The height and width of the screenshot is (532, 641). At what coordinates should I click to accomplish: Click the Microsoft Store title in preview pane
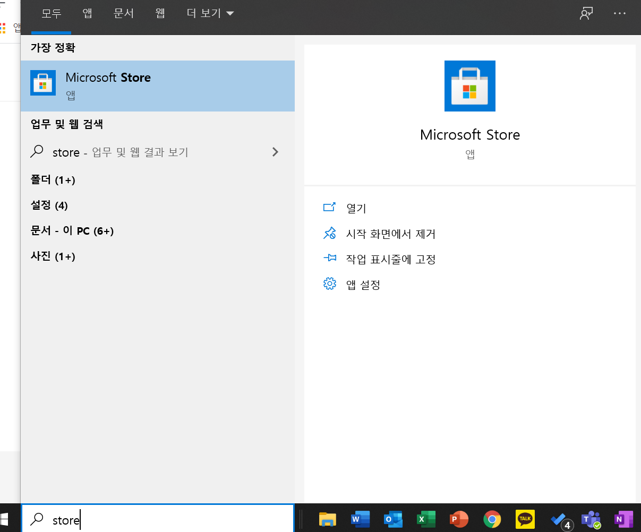pos(470,135)
